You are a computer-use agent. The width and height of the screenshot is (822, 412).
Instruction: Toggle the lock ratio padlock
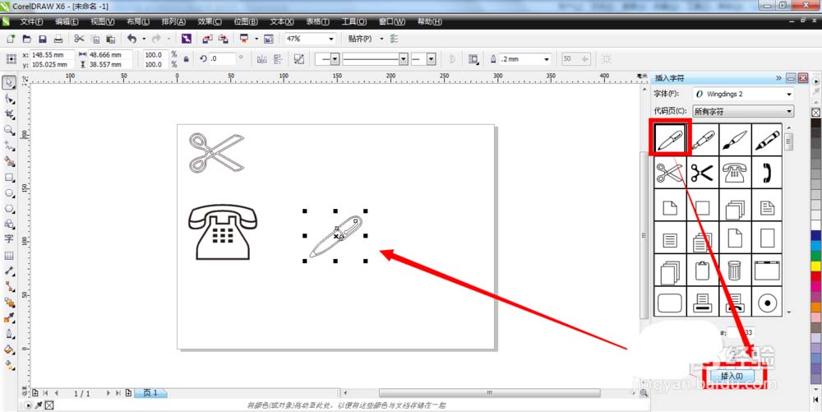(186, 59)
